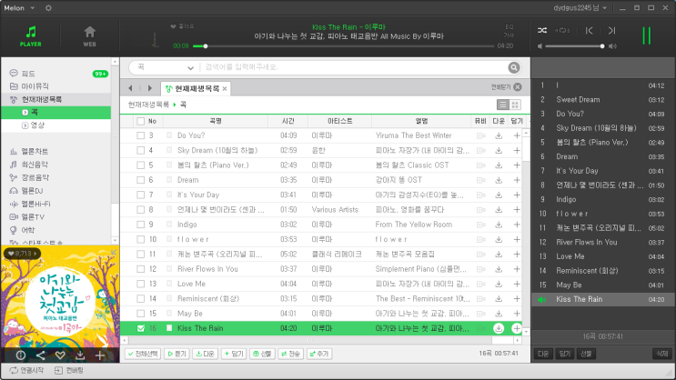This screenshot has width=676, height=380.
Task: Play Sweet Dream from right playlist
Action: tap(603, 100)
